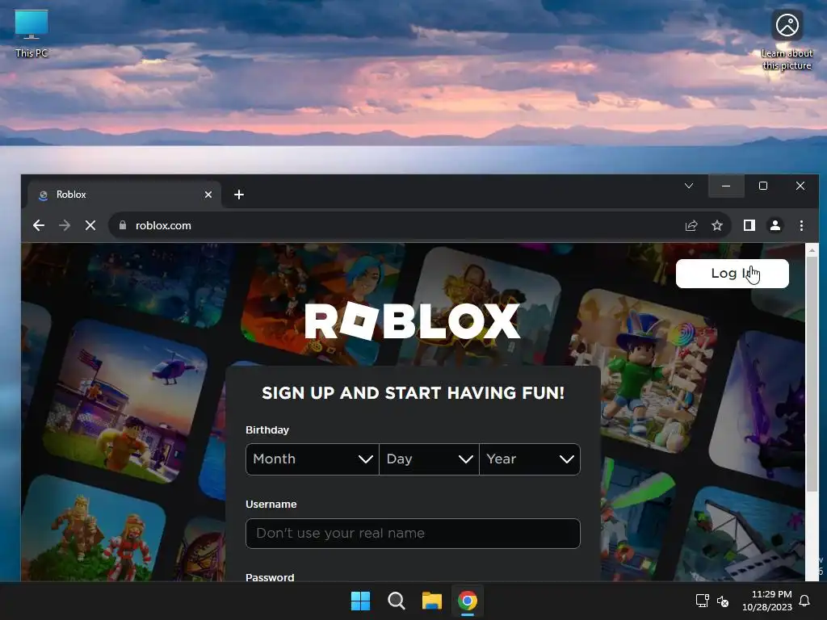The width and height of the screenshot is (827, 620).
Task: Stop loading the page
Action: pyautogui.click(x=90, y=226)
